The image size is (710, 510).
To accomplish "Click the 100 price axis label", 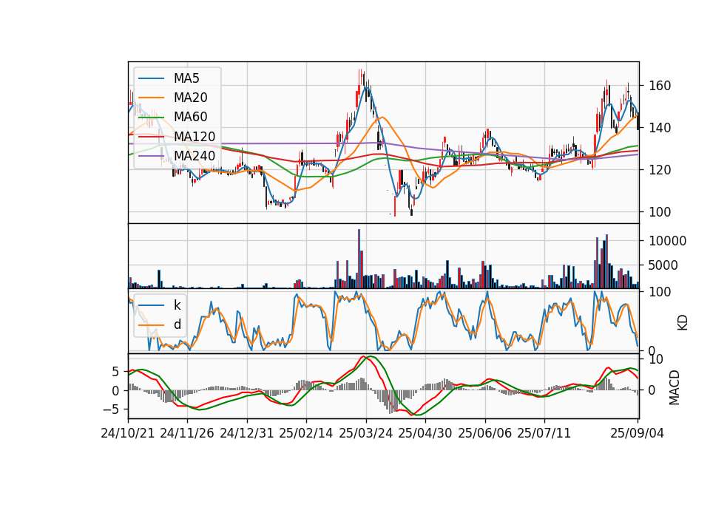I will point(660,212).
